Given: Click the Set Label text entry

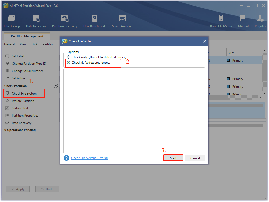Looking at the screenshot, I should pos(18,56).
